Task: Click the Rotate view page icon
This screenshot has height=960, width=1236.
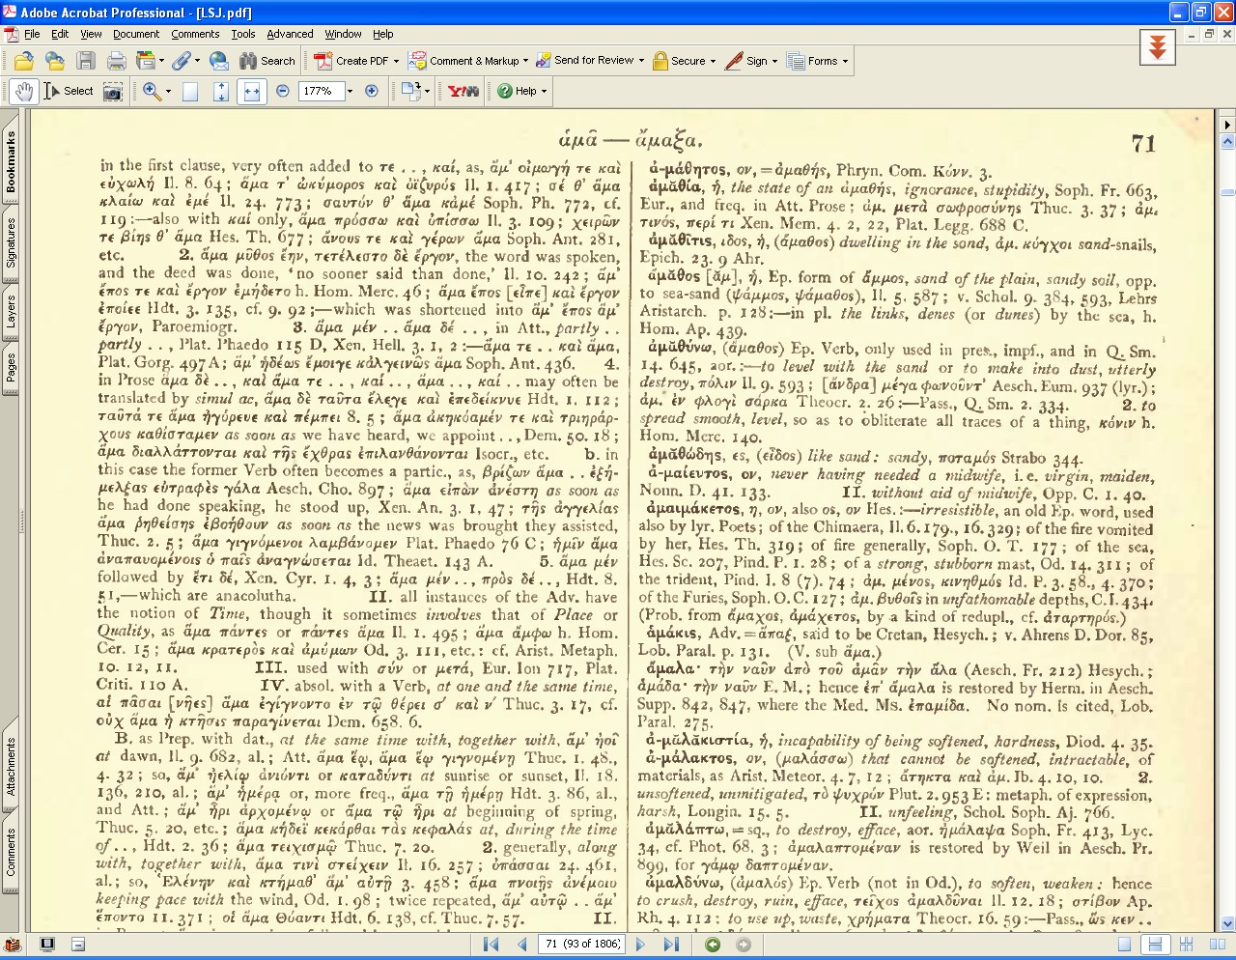Action: pos(409,91)
